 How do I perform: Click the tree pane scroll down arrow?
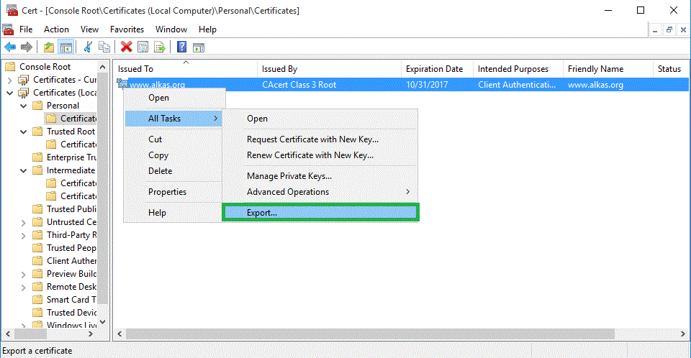click(x=102, y=322)
